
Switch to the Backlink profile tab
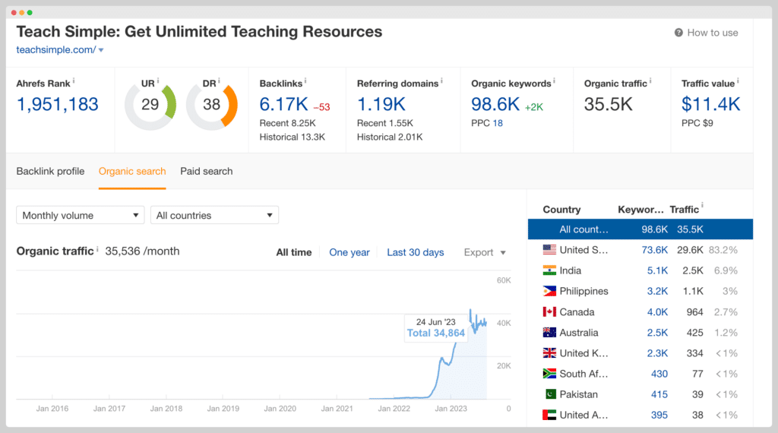51,171
